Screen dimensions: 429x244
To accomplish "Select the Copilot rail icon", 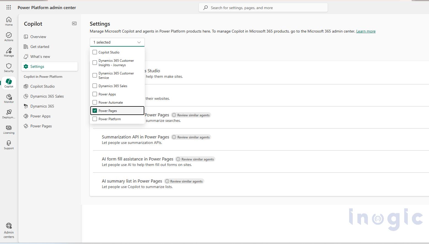I will 9,83.
